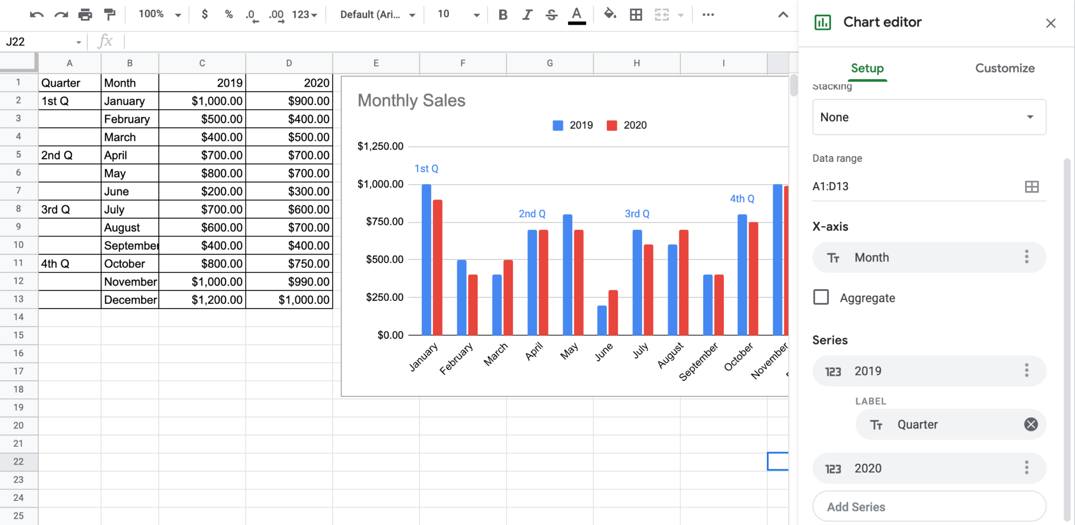
Task: Select the merge cells icon
Action: (662, 14)
